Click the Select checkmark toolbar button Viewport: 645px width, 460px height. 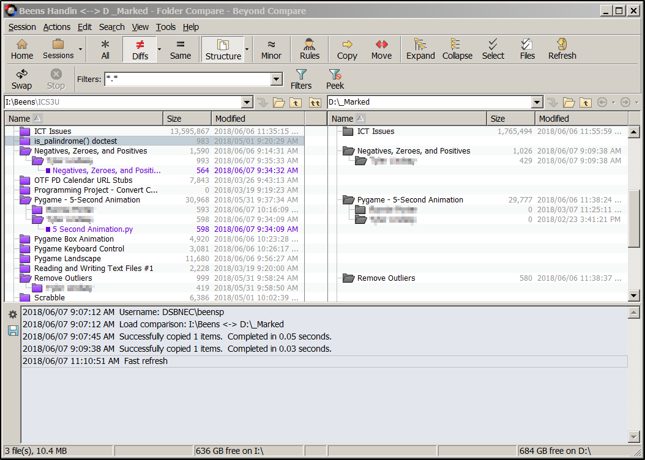(493, 50)
